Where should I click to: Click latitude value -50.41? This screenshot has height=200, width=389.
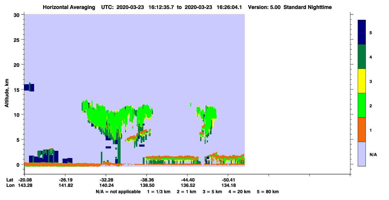coord(228,180)
